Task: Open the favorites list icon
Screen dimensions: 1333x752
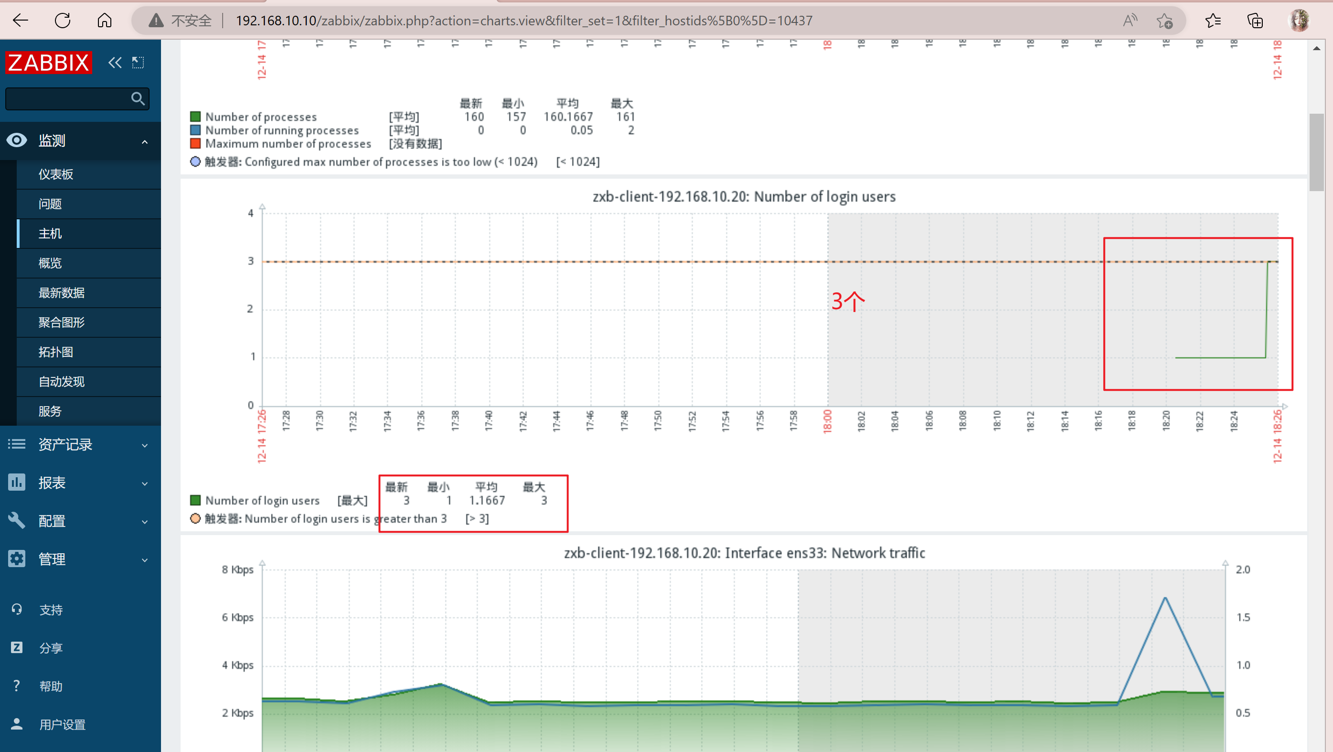Action: (x=1213, y=21)
